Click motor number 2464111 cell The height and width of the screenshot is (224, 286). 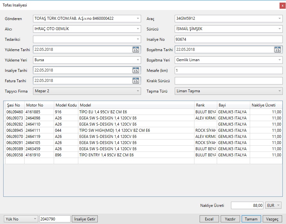click(39, 130)
